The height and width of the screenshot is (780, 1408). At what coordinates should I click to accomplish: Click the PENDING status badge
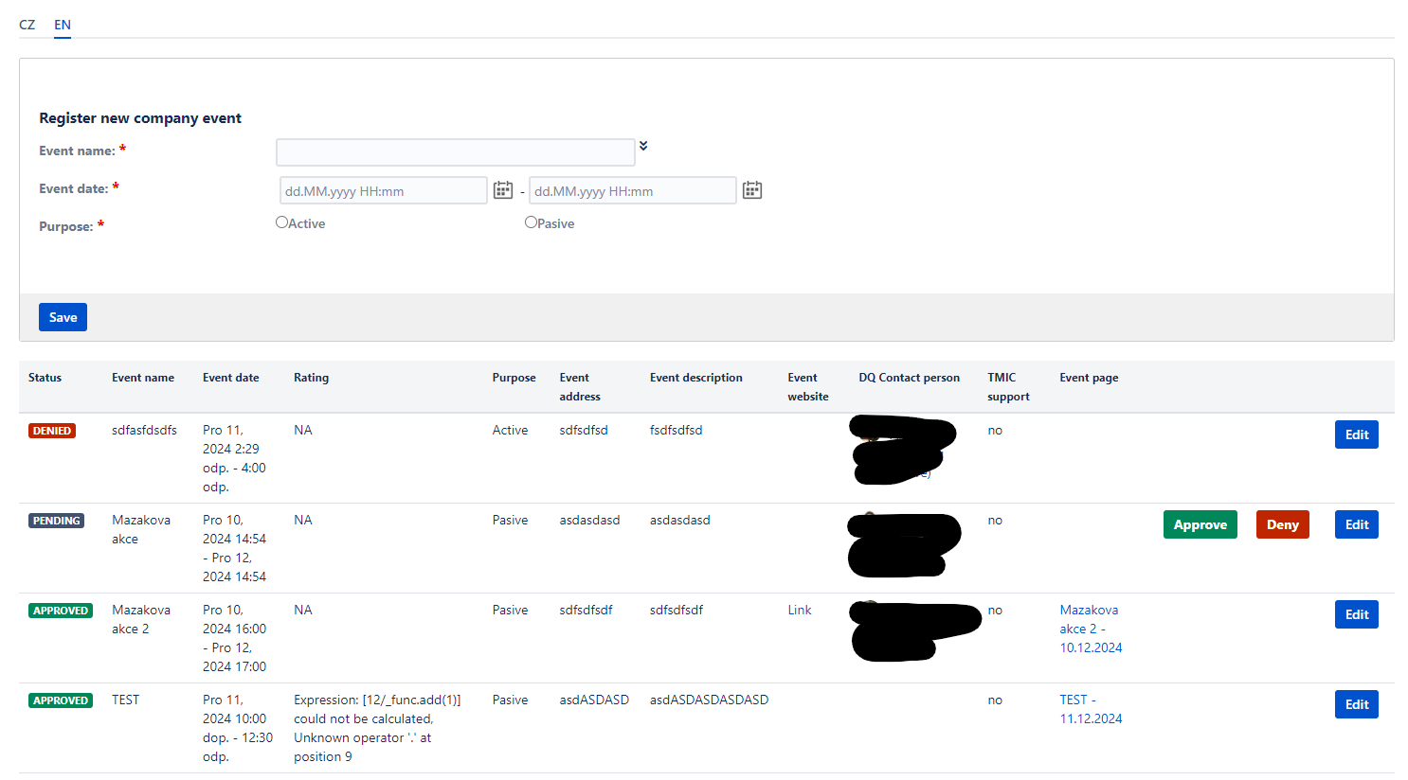(x=56, y=521)
